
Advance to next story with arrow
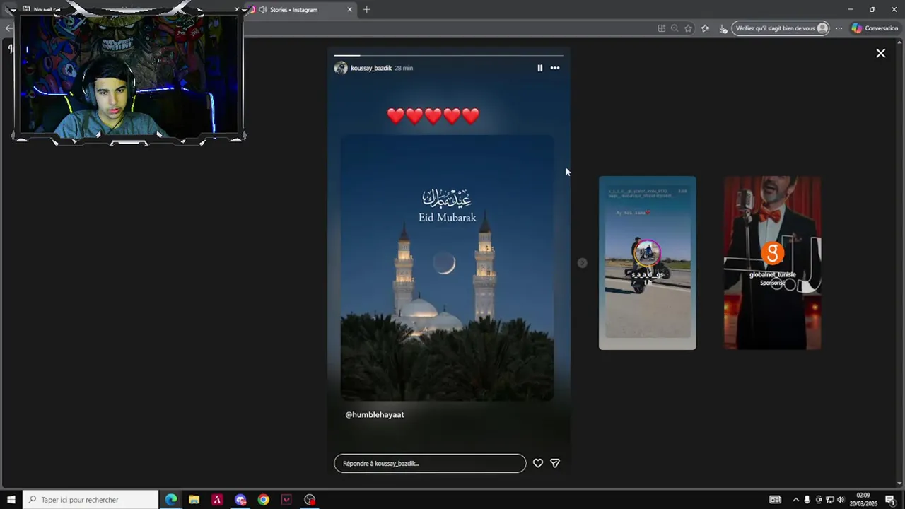pyautogui.click(x=582, y=263)
